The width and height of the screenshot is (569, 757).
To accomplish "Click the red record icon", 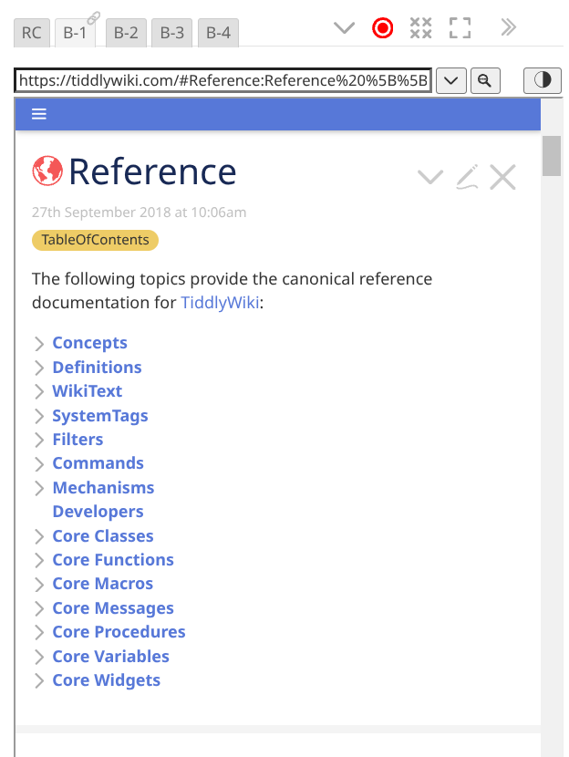I will tap(383, 28).
